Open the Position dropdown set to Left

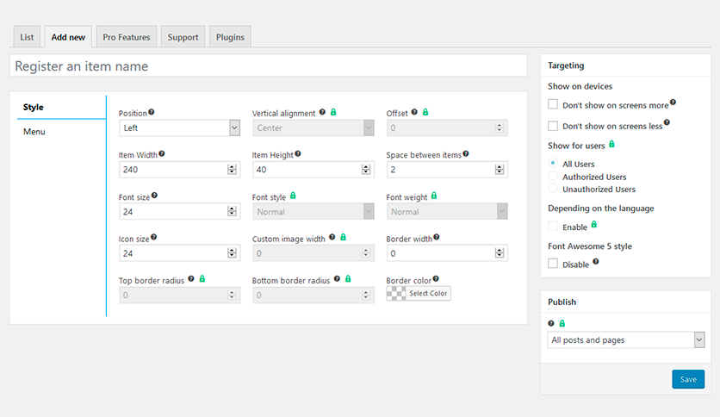click(179, 128)
